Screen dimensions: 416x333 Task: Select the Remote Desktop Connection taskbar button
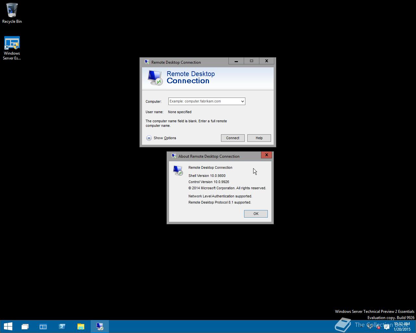click(100, 326)
